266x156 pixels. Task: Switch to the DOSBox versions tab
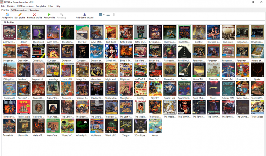19,10
